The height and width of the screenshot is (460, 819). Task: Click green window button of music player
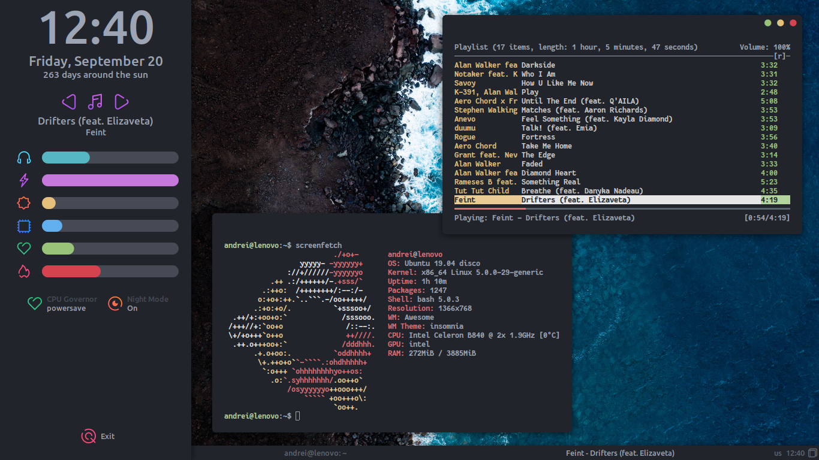pyautogui.click(x=768, y=23)
